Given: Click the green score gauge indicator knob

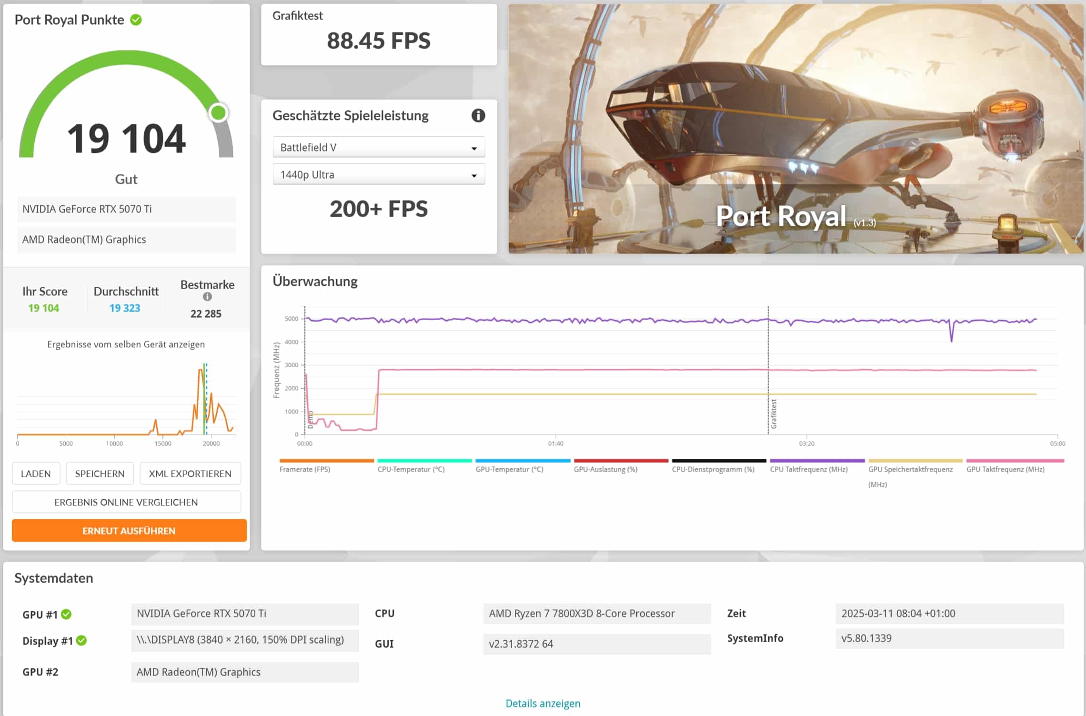Looking at the screenshot, I should pyautogui.click(x=219, y=113).
